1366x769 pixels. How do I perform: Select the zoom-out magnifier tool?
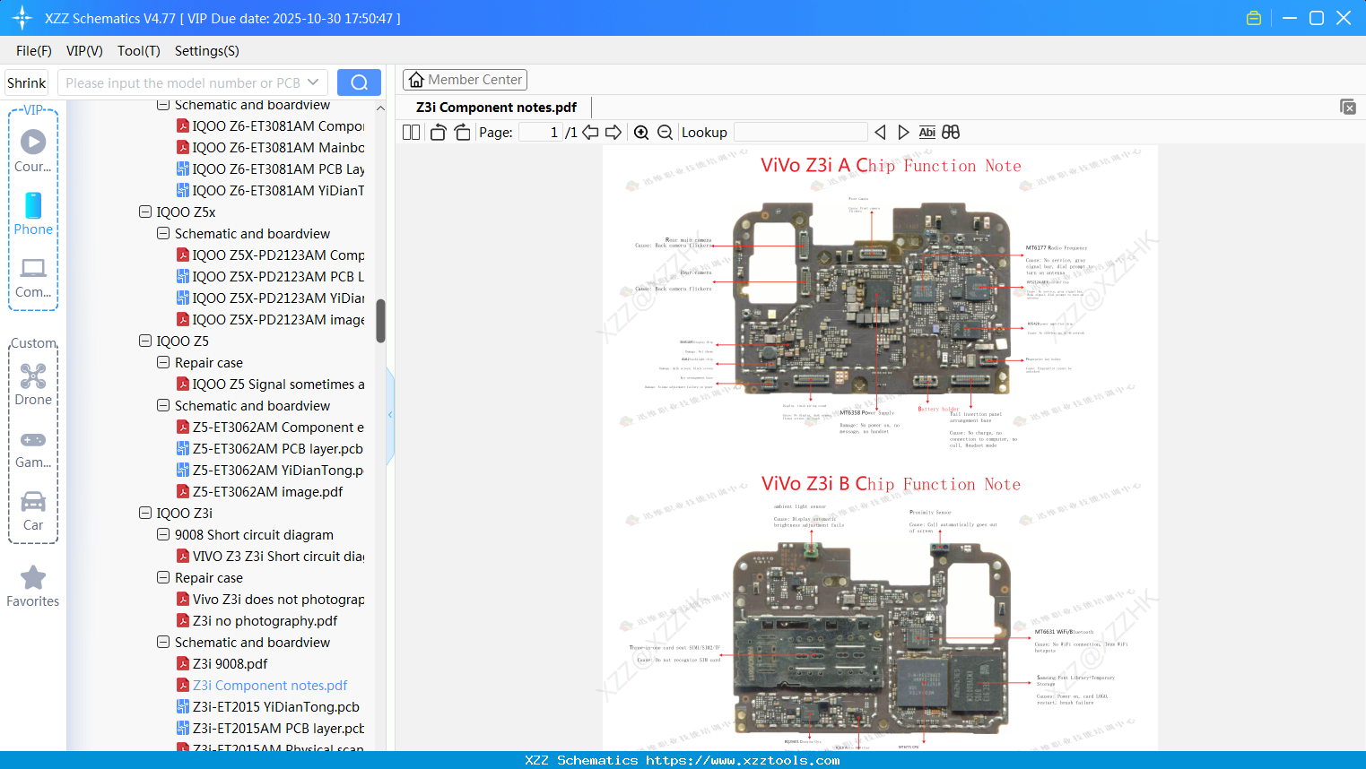665,132
